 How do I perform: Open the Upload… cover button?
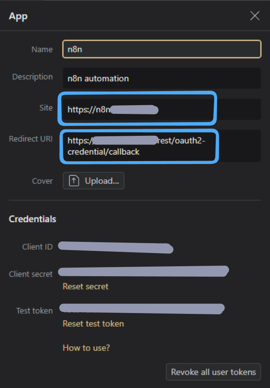coord(94,181)
